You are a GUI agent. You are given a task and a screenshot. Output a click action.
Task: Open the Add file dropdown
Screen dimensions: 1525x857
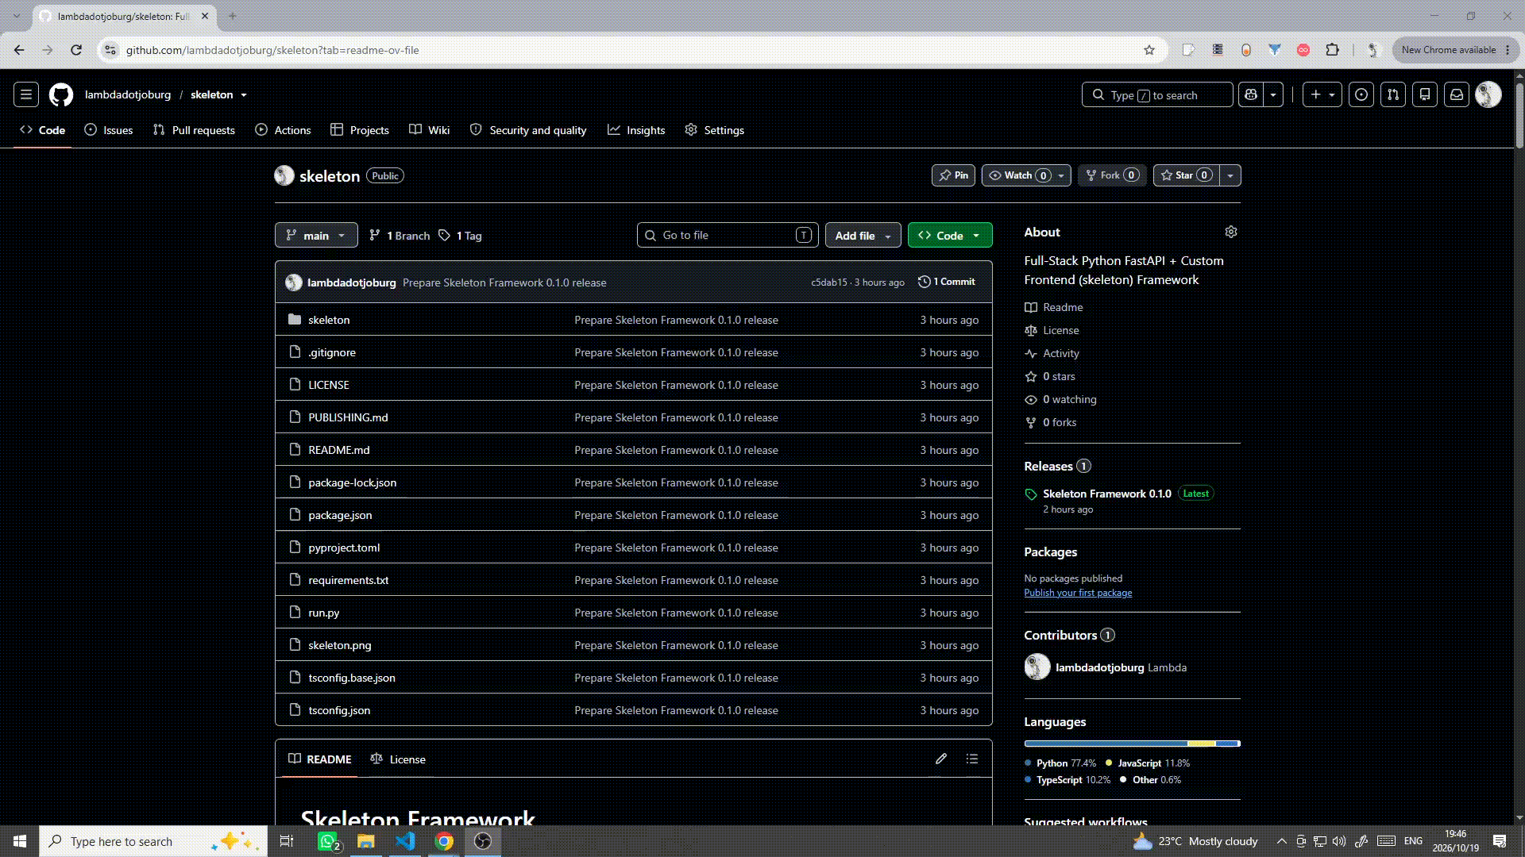tap(863, 236)
